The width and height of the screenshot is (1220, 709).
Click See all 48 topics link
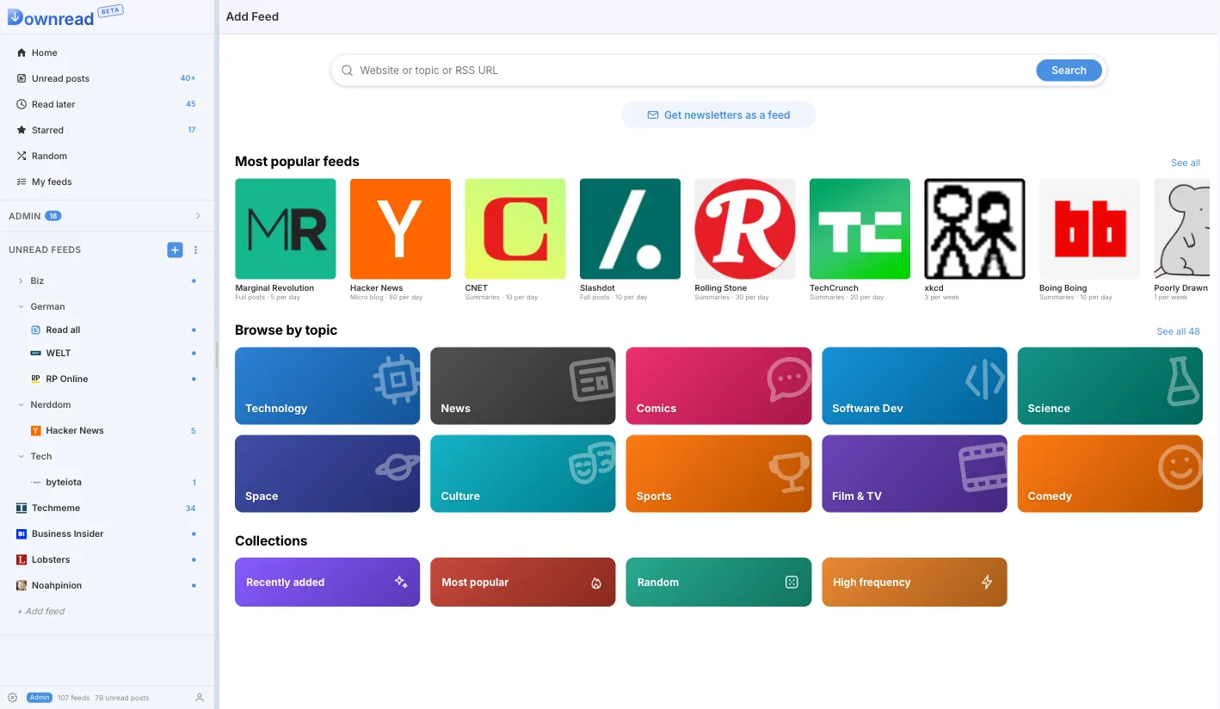click(x=1178, y=331)
